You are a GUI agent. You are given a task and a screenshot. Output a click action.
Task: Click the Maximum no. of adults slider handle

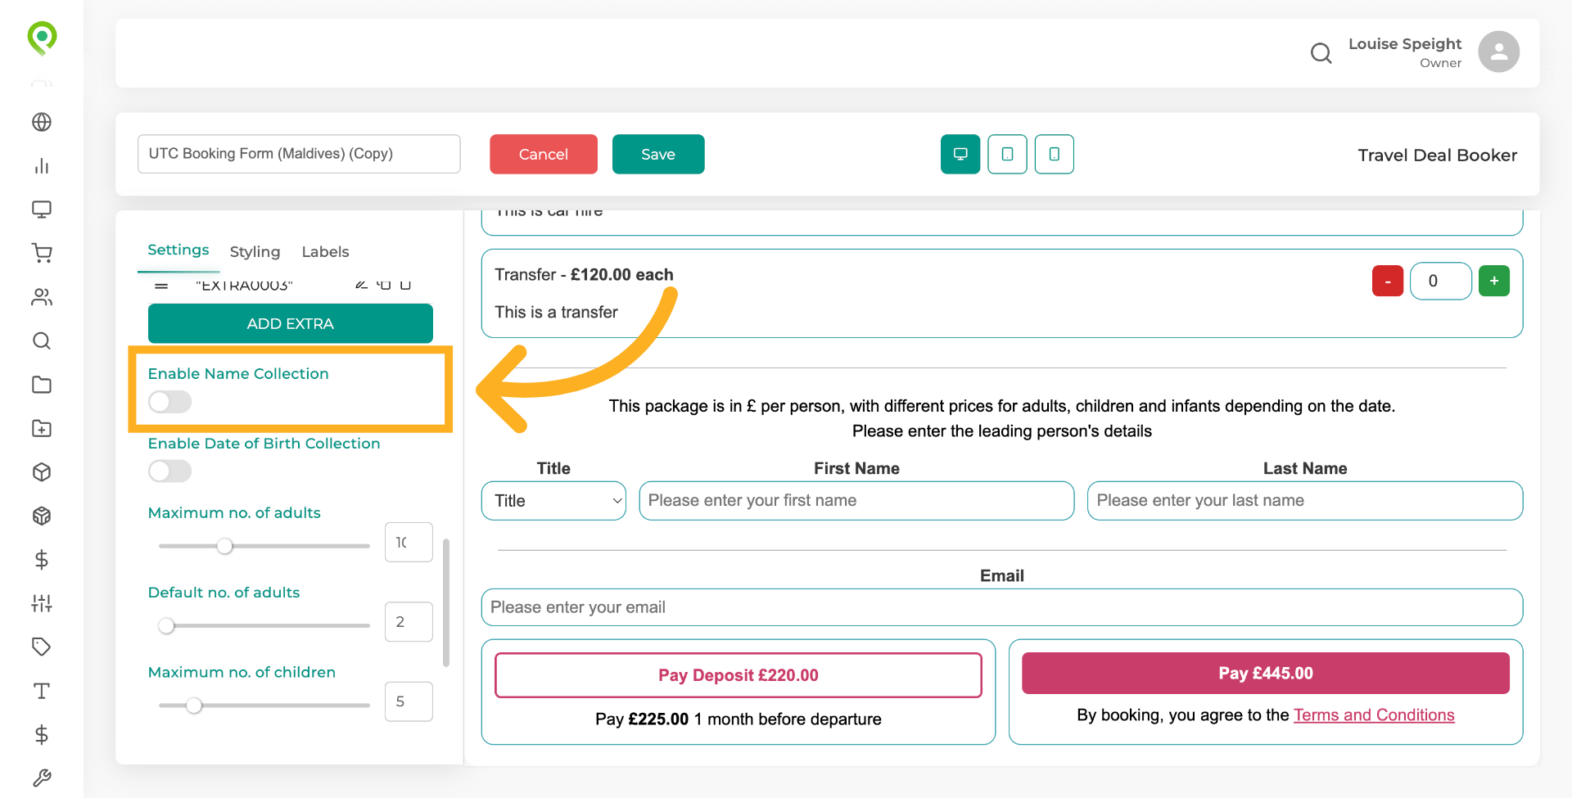(225, 546)
